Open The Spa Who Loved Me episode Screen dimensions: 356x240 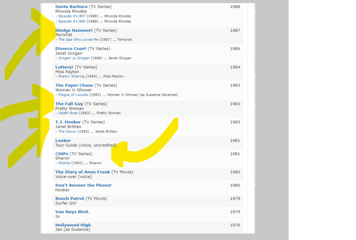[78, 40]
